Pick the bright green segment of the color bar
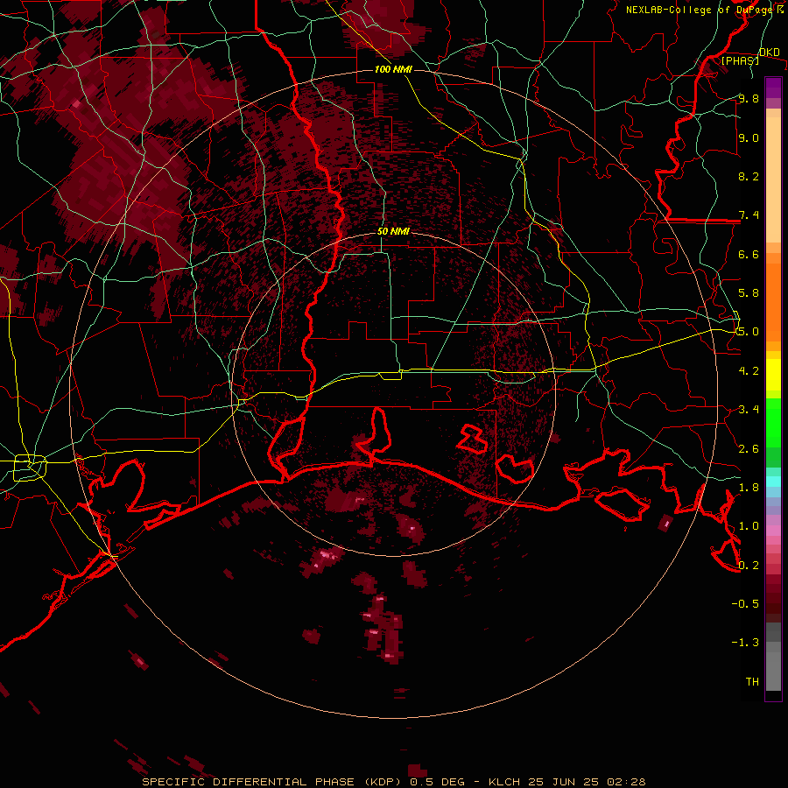This screenshot has width=788, height=788. tap(773, 423)
